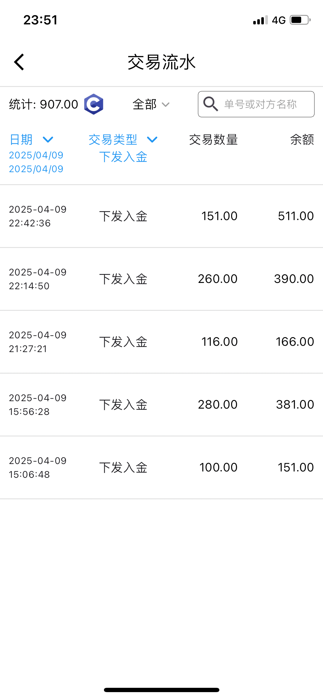Expand the 交易类型 type filter chevron
323x699 pixels.
point(152,140)
